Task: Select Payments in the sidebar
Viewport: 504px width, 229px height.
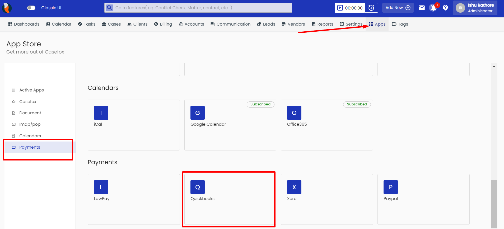Action: (x=30, y=147)
